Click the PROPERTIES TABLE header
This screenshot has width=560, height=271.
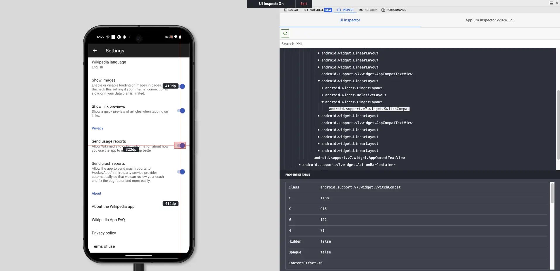(x=297, y=175)
